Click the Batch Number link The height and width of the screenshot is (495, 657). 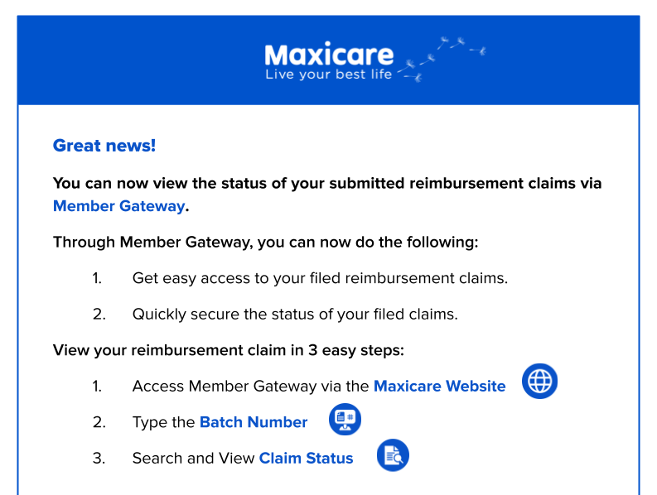tap(254, 422)
